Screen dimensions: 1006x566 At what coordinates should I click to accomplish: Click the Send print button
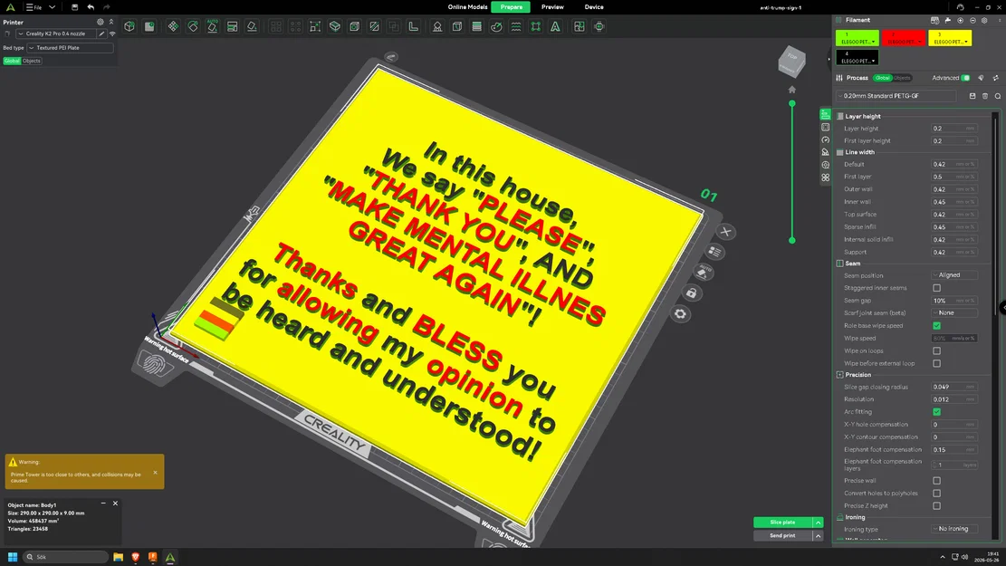click(782, 536)
